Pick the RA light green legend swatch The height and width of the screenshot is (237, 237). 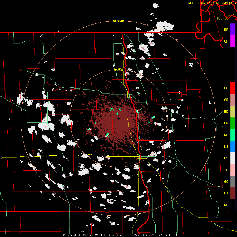(x=233, y=135)
